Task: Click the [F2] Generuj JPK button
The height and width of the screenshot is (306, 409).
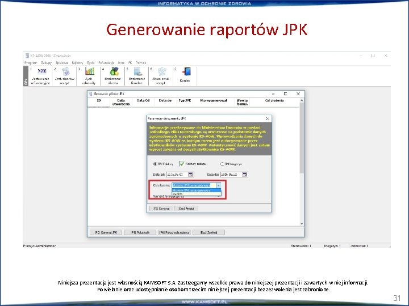Action: (x=106, y=232)
